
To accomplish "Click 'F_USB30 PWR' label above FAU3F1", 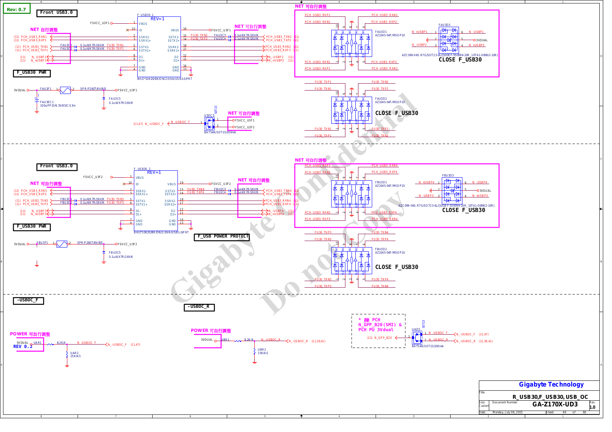I will click(32, 73).
